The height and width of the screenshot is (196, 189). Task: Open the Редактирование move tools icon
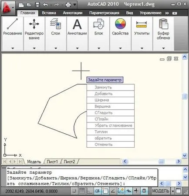[34, 24]
